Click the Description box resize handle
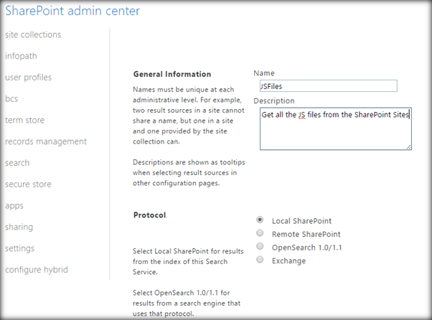This screenshot has height=320, width=432. pos(408,146)
